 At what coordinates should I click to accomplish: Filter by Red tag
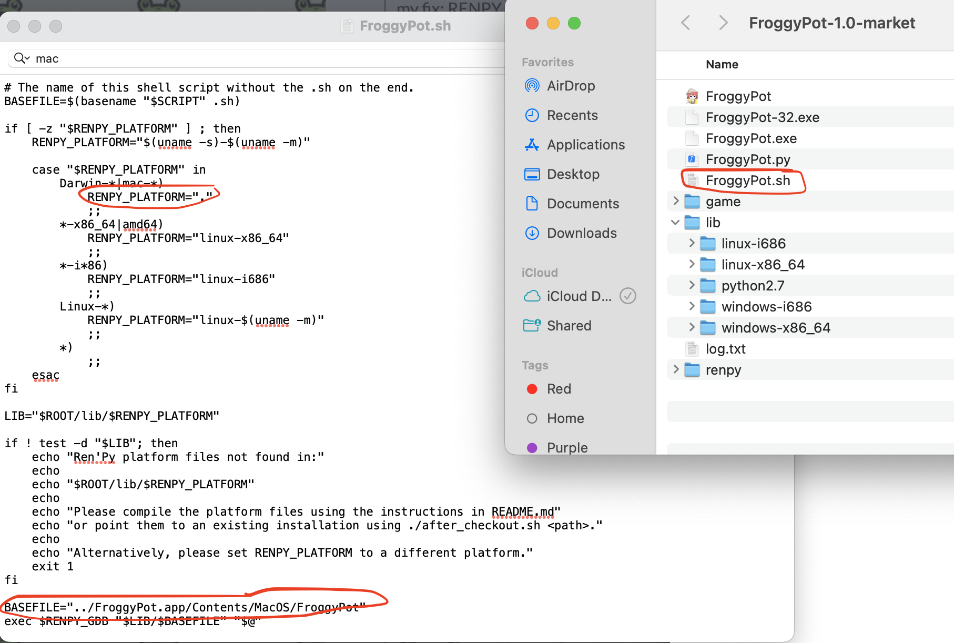pos(549,389)
